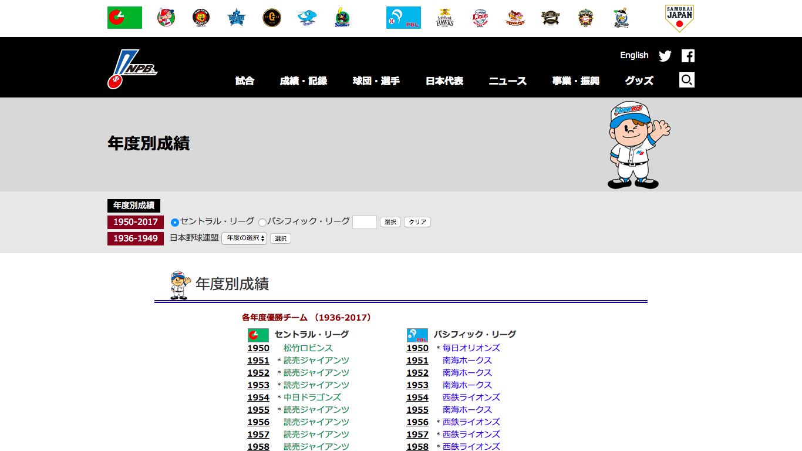802x451 pixels.
Task: Open Central League 1955 season
Action: (x=258, y=410)
